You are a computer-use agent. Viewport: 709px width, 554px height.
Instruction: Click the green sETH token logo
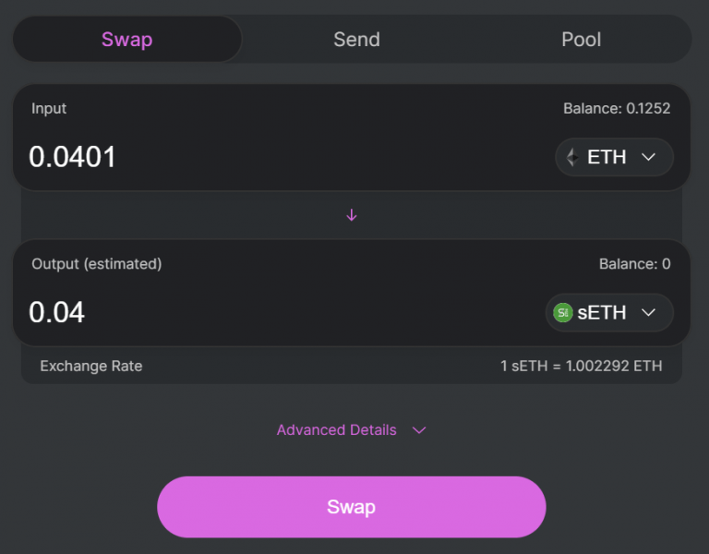click(562, 313)
